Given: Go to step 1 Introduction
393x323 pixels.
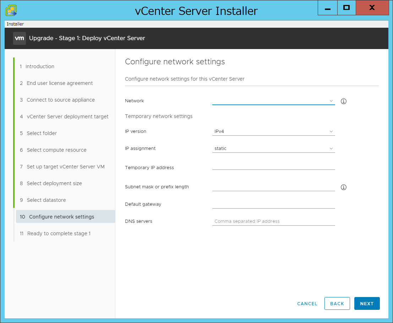Looking at the screenshot, I should click(x=37, y=66).
